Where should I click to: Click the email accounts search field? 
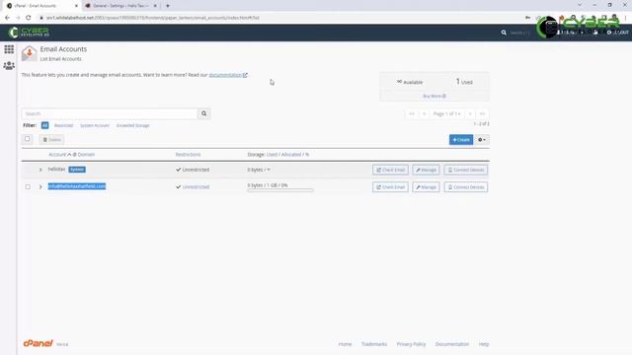(110, 113)
